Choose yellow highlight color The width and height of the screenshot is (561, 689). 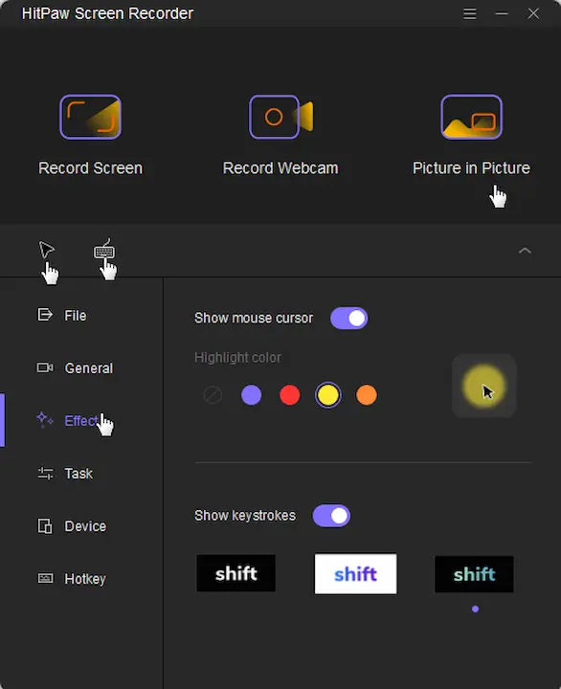pyautogui.click(x=328, y=394)
